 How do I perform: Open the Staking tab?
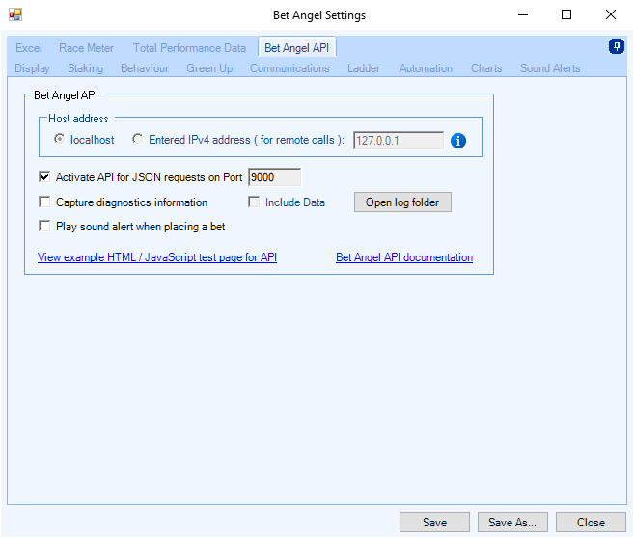85,68
